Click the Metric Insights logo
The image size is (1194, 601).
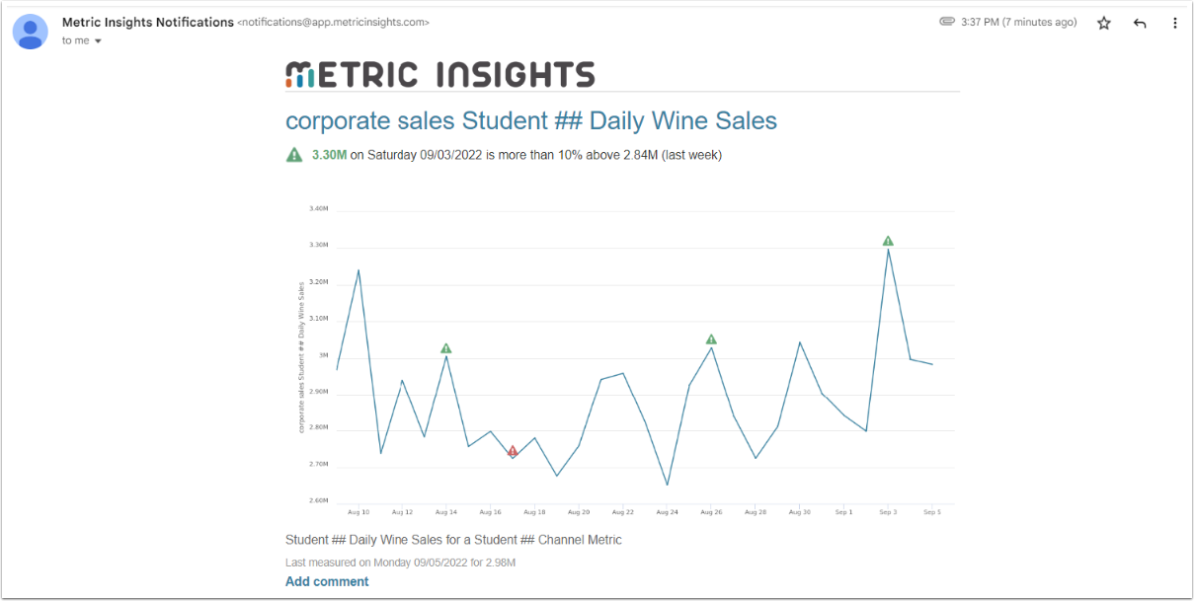440,75
